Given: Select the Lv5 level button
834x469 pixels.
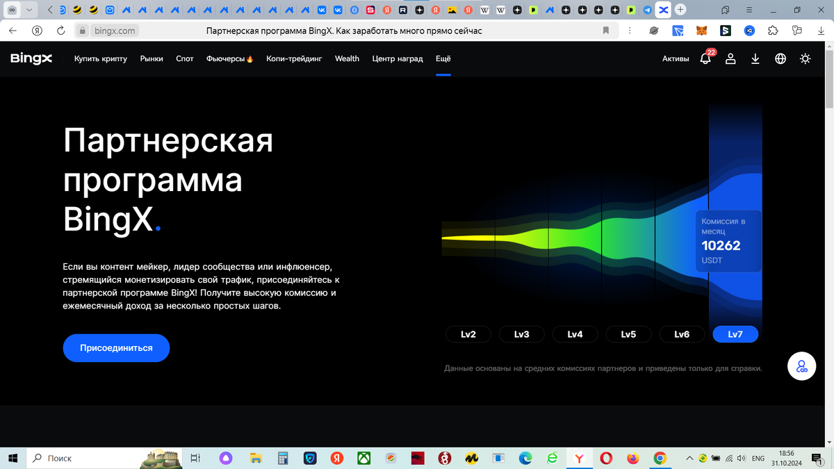Looking at the screenshot, I should click(x=628, y=334).
